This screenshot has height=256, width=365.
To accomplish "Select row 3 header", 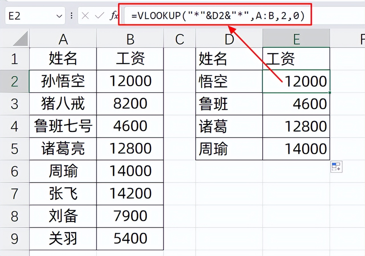I will [15, 104].
